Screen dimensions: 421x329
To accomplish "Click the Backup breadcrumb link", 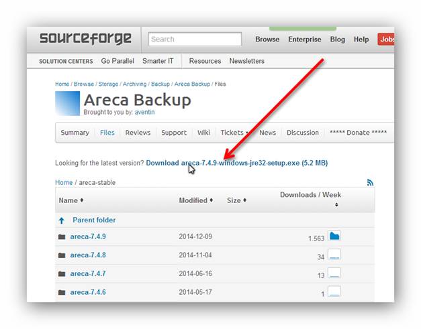I will click(160, 84).
